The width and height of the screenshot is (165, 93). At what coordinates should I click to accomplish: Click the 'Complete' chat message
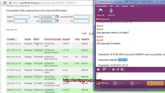[x=116, y=43]
